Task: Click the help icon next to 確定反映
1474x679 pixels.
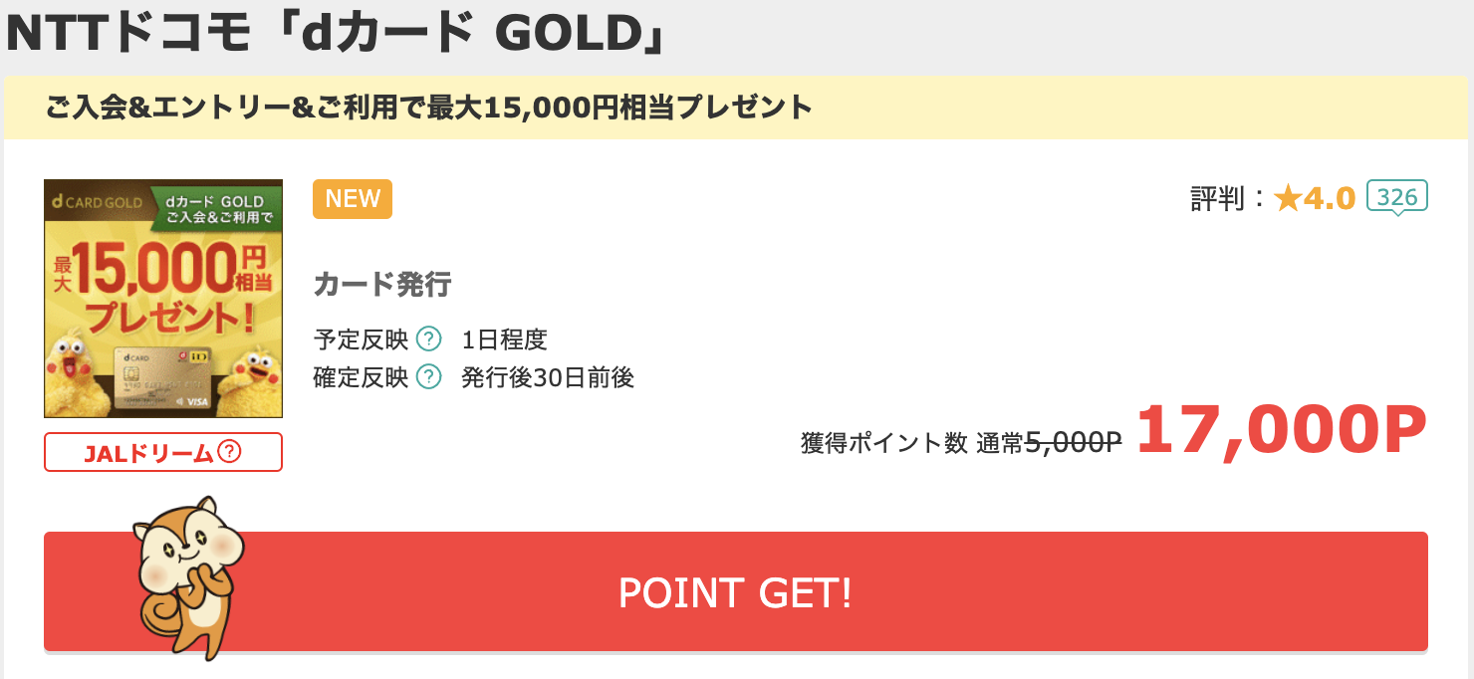Action: coord(428,377)
